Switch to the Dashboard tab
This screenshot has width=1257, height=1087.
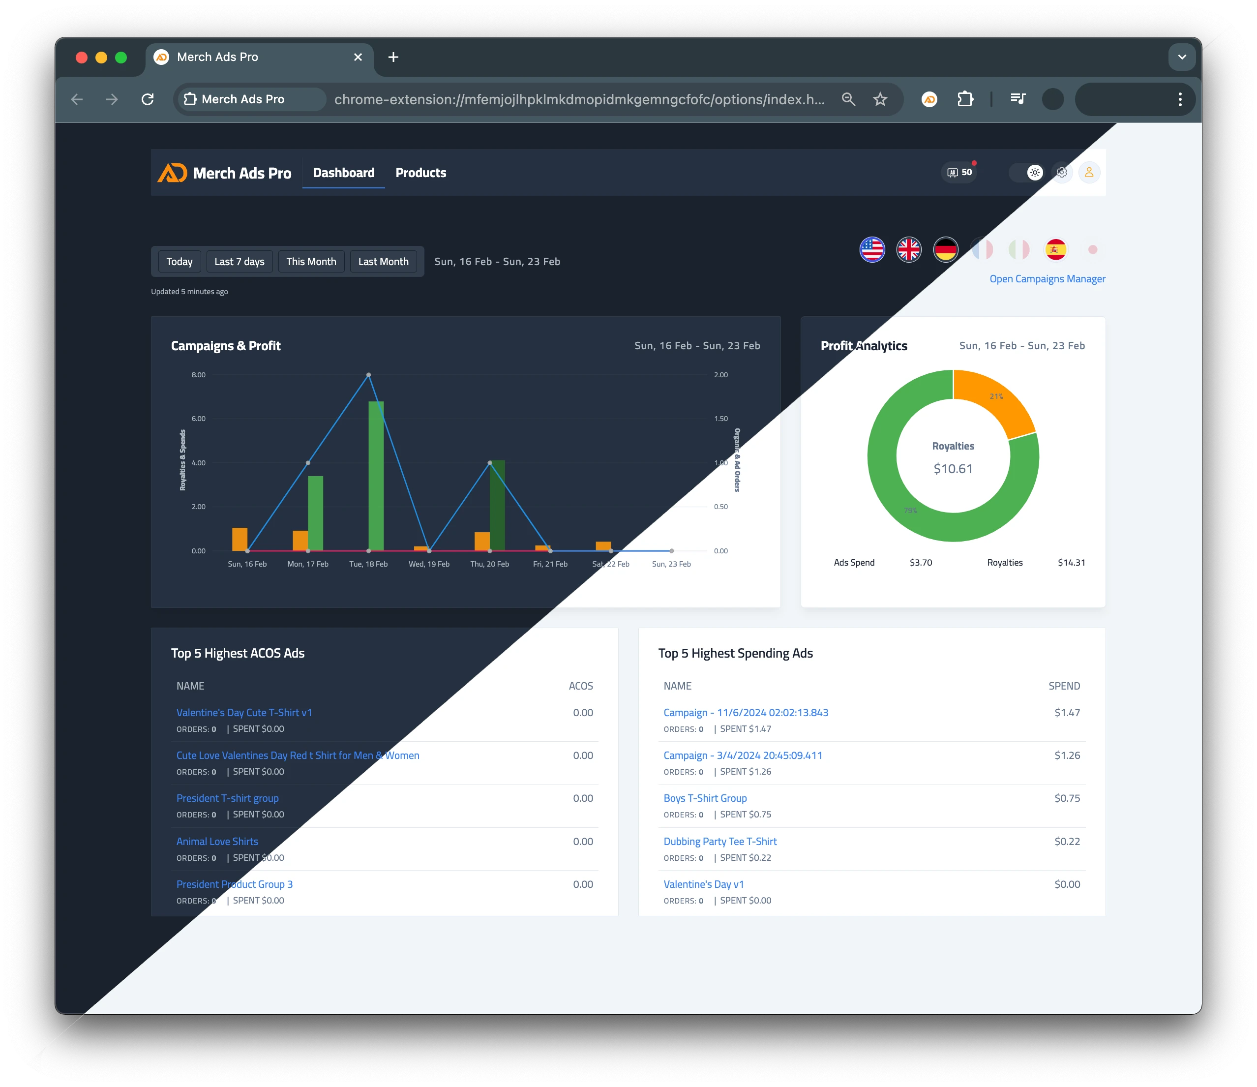point(343,173)
